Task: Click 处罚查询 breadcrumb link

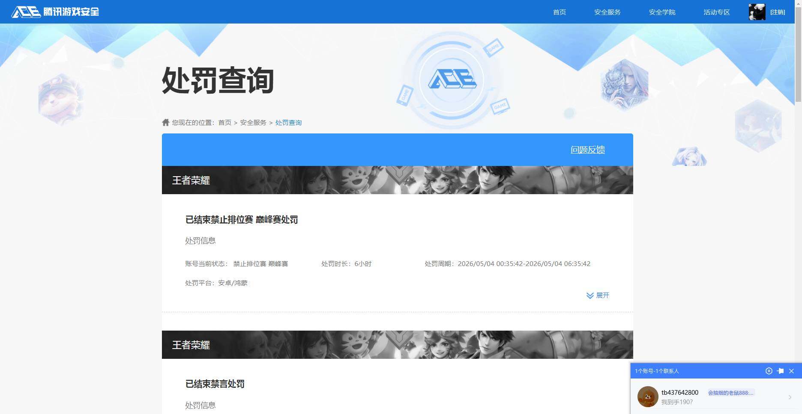Action: (288, 122)
